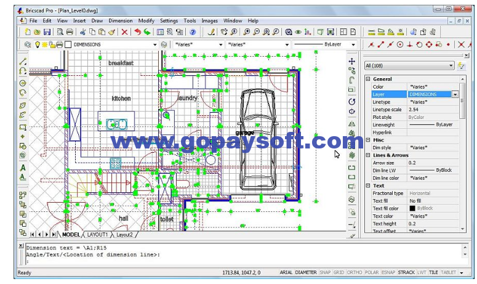Select the Match Properties paintbrush icon
This screenshot has width=477, height=284.
111,32
